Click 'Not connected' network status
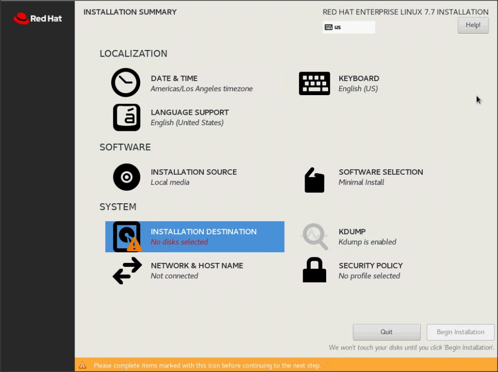498x372 pixels. tap(174, 276)
